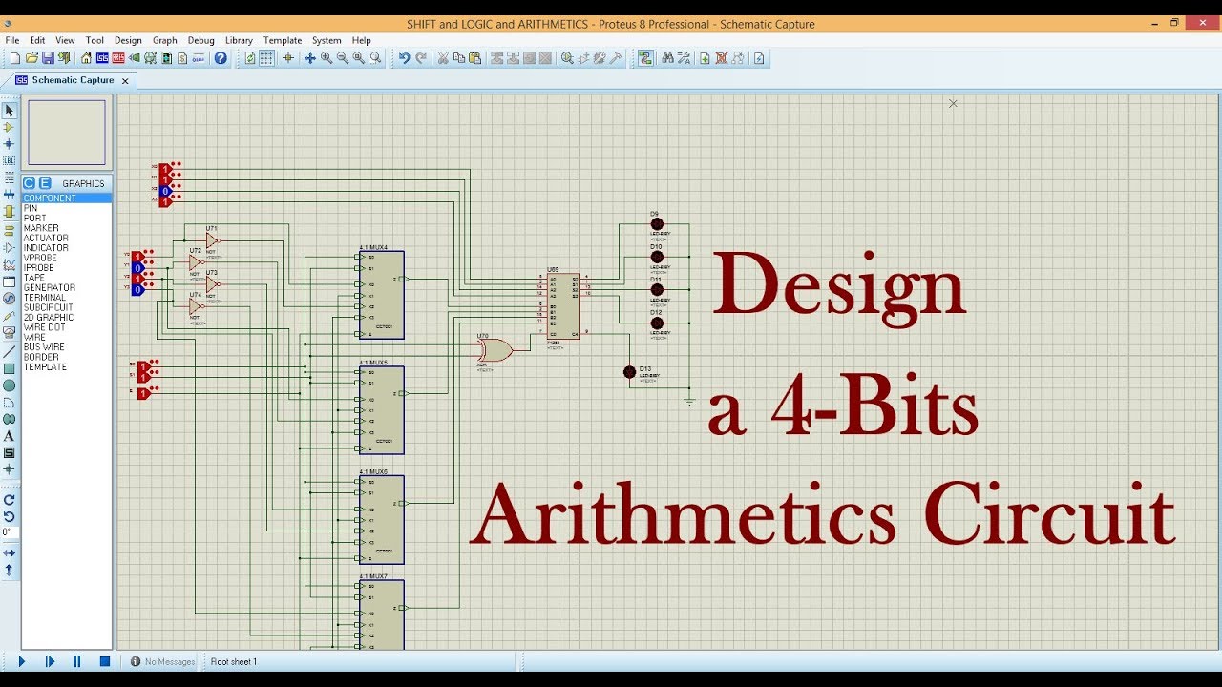Pause the simulation
This screenshot has width=1222, height=687.
point(77,661)
